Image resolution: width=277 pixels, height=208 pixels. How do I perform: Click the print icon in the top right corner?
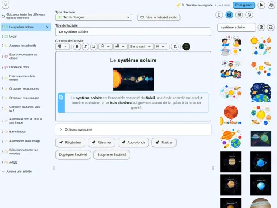pyautogui.click(x=271, y=5)
